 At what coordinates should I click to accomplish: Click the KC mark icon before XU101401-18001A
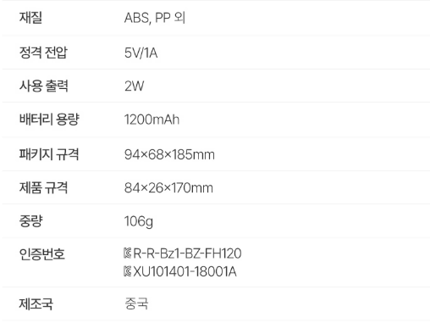pyautogui.click(x=128, y=271)
